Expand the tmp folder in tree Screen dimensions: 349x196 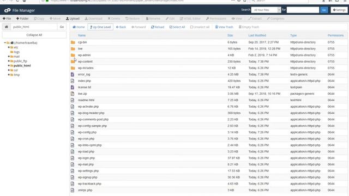(x=9, y=75)
